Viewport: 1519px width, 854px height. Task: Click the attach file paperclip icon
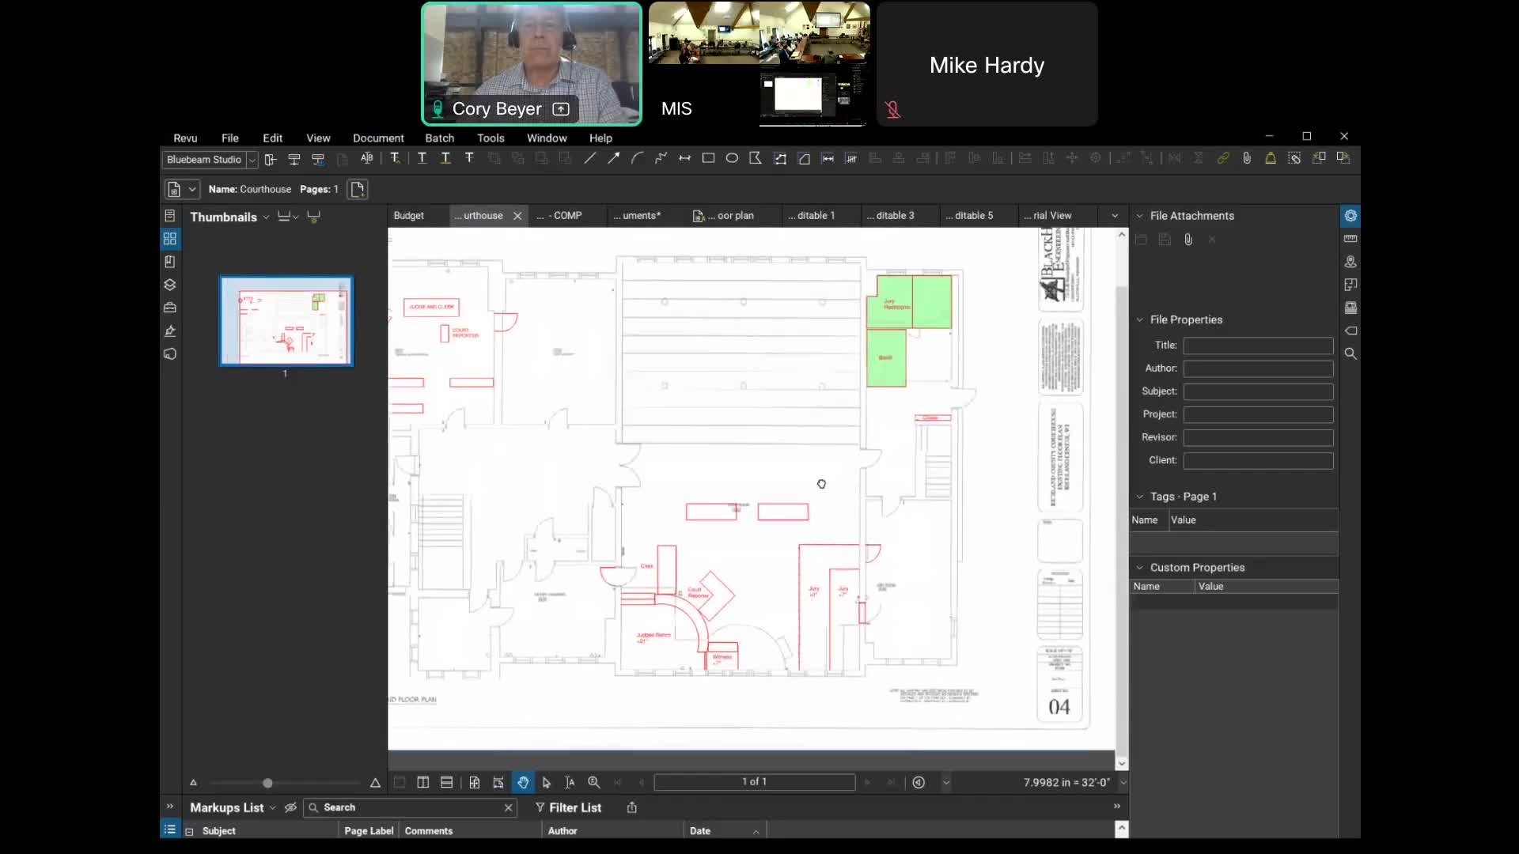1188,240
